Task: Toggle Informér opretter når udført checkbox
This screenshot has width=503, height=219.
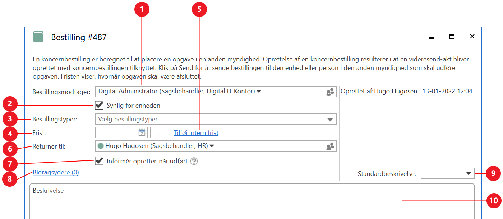Action: tap(99, 161)
